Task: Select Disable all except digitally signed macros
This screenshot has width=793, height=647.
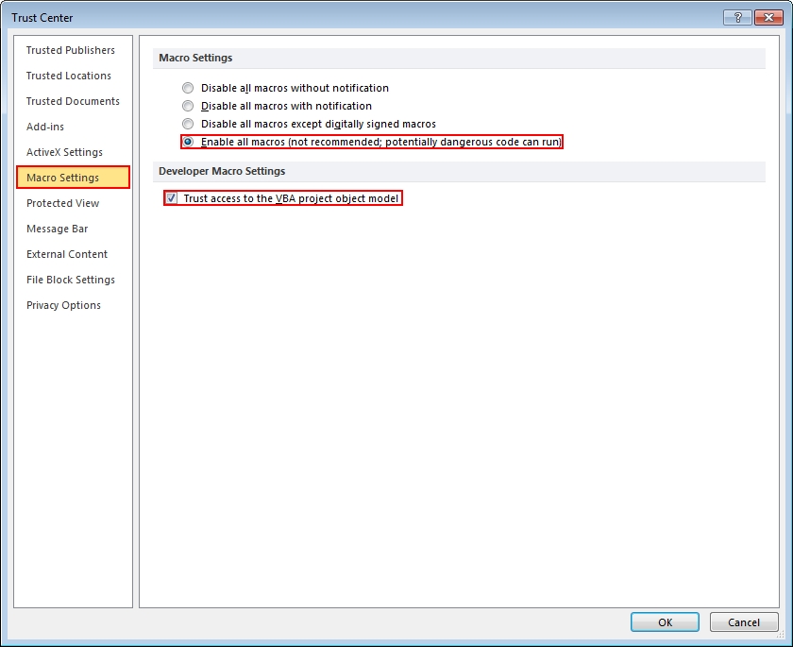Action: click(188, 124)
